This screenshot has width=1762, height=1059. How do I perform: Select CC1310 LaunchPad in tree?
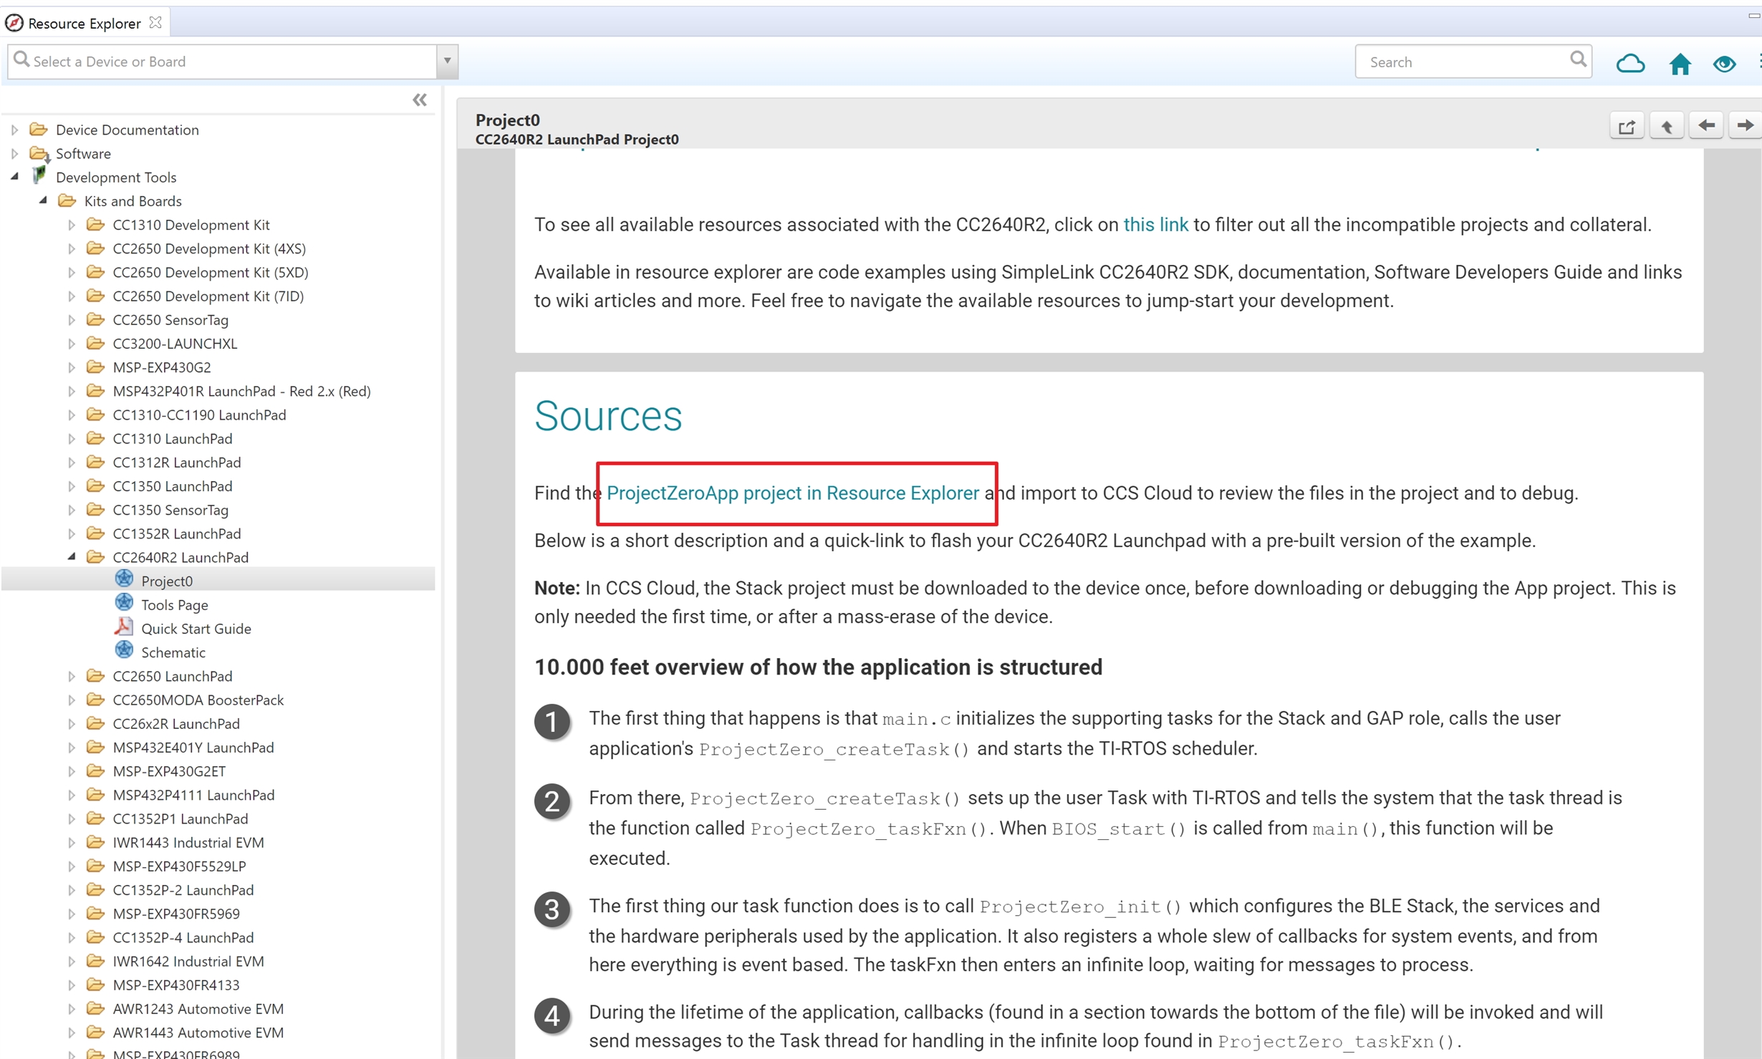173,438
